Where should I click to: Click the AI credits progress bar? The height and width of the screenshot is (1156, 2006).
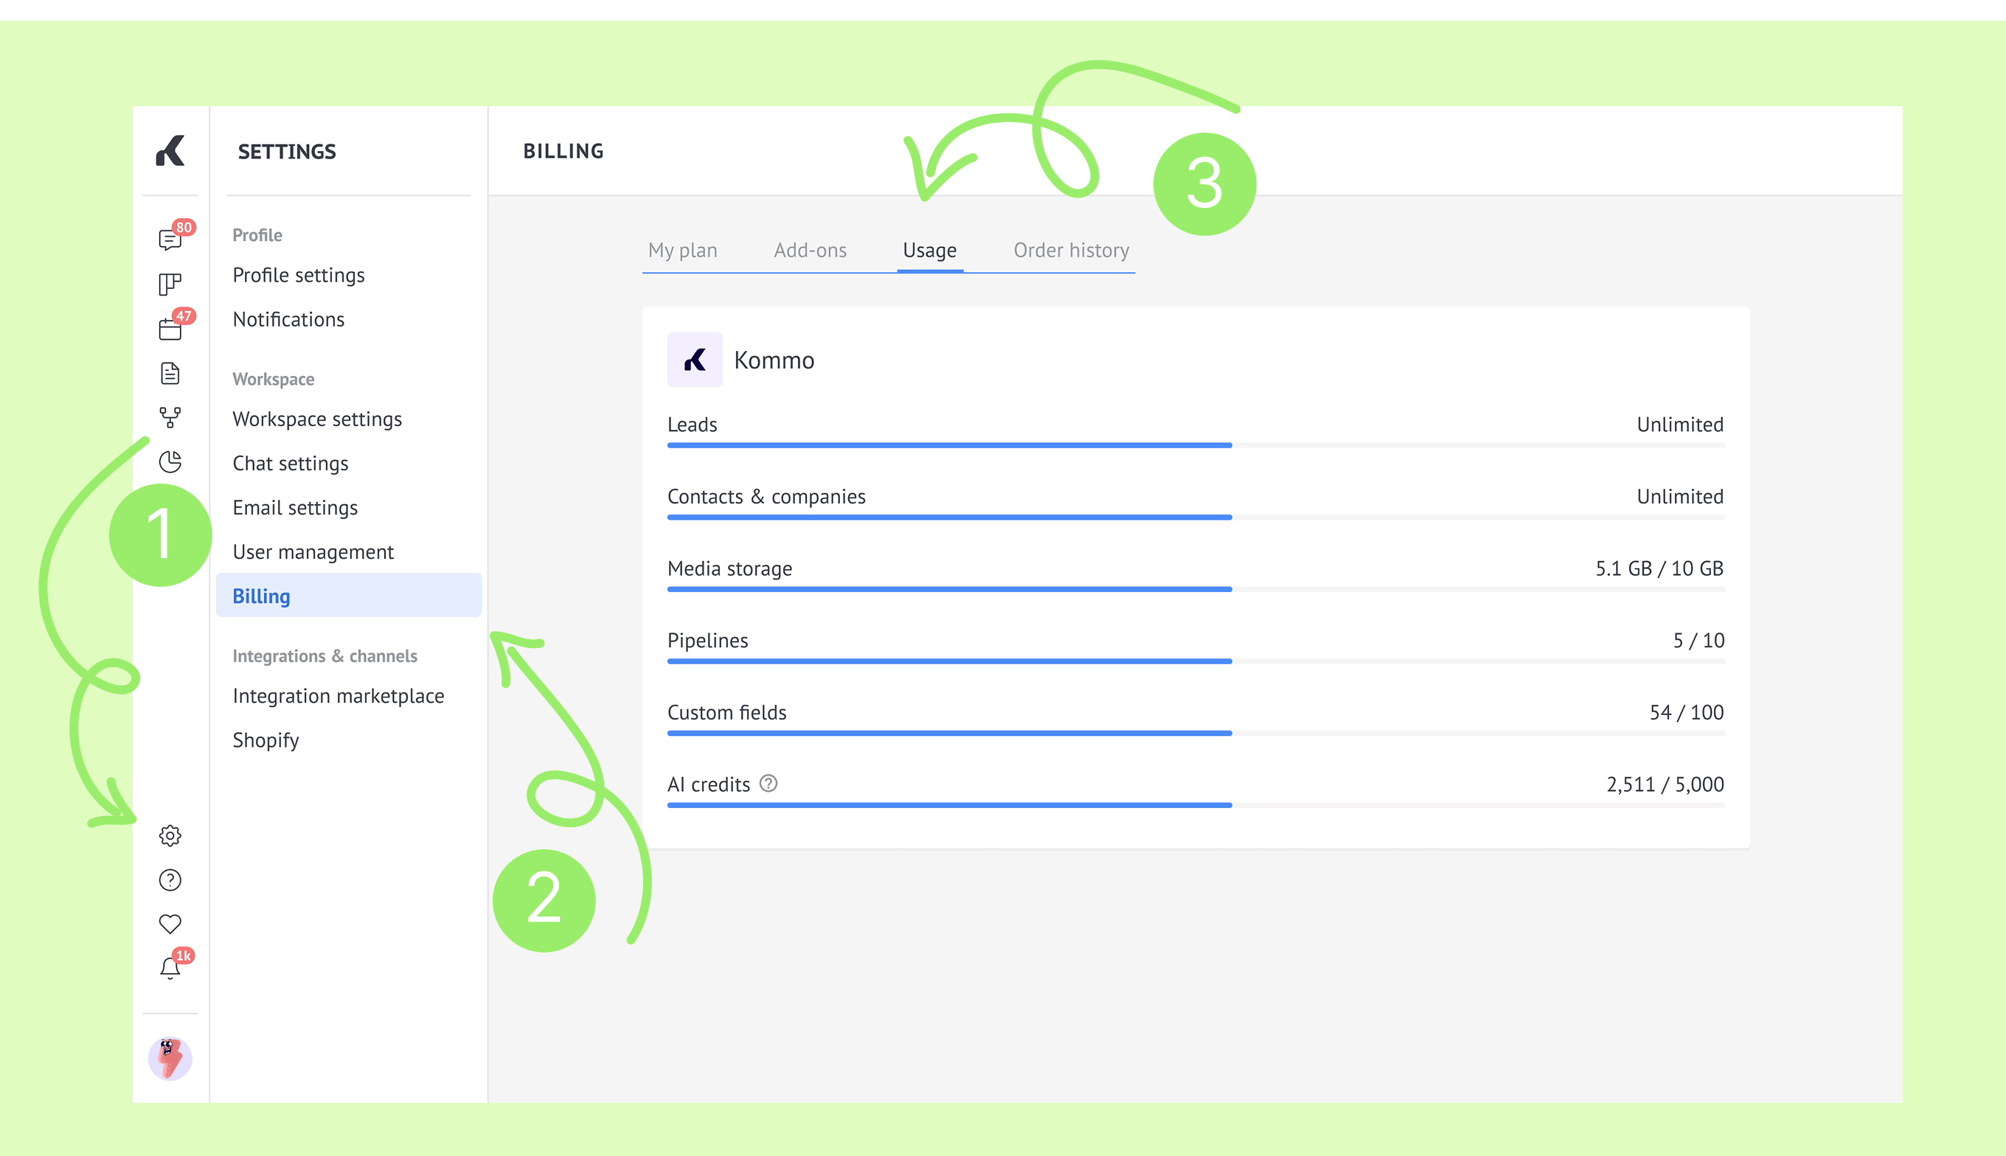pyautogui.click(x=1195, y=805)
